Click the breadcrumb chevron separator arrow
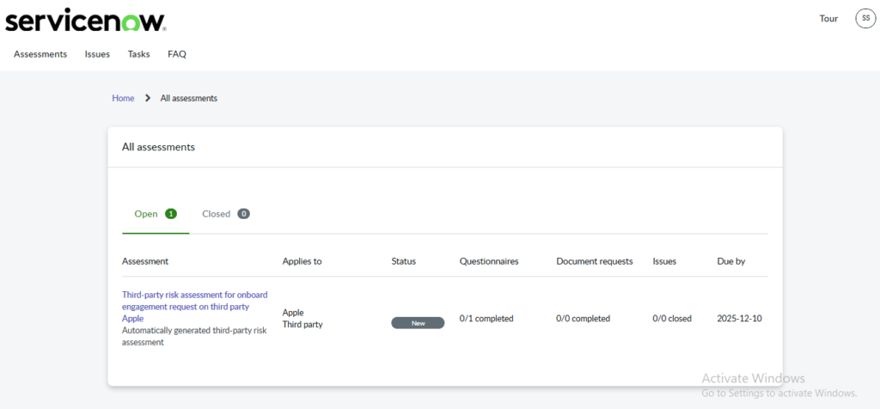Viewport: 880px width, 409px height. [148, 98]
